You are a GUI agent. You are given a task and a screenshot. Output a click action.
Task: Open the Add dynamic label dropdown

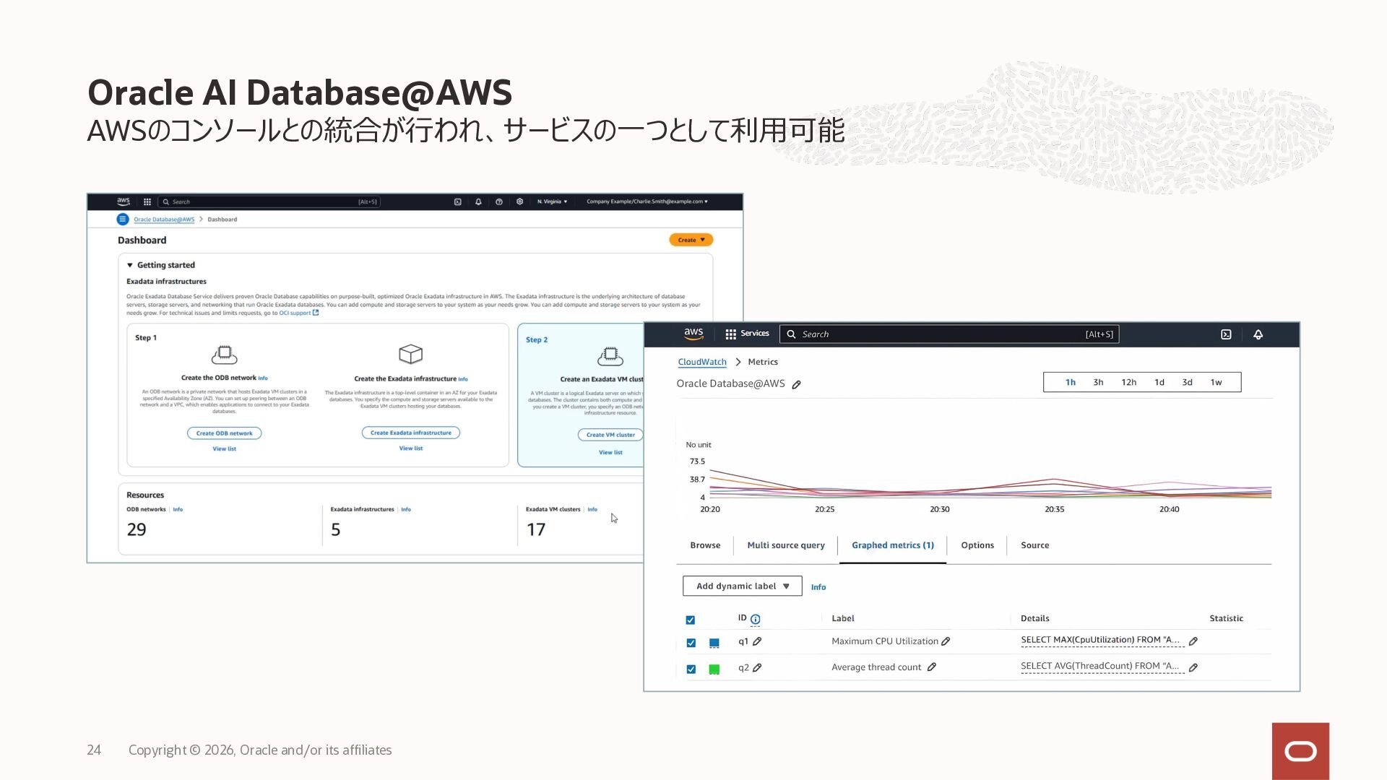pos(742,586)
